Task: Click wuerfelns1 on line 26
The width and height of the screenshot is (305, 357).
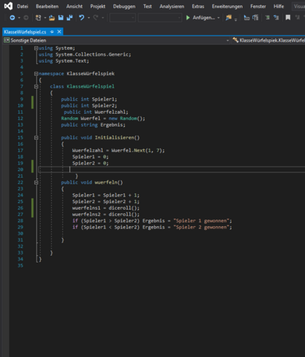Action: coord(86,208)
